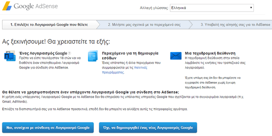Click Ναι, συνέχεια με σύνδεση σε Λογαριασμό Google

click(x=48, y=128)
